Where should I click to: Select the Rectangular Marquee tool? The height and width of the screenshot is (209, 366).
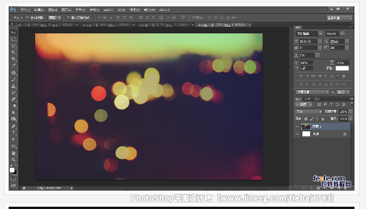click(13, 39)
